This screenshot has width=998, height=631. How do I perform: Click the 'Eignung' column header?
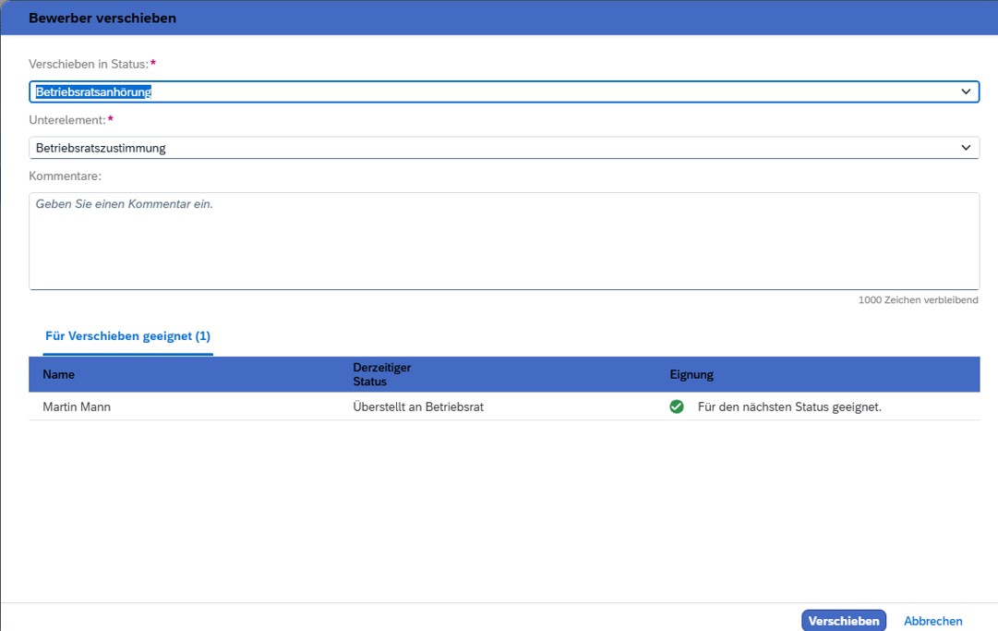691,374
